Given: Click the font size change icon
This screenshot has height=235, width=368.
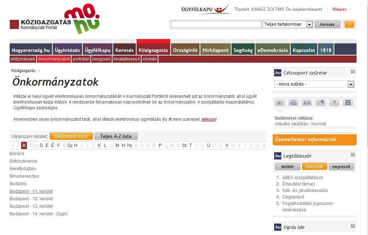Looking at the screenshot, I should [280, 103].
